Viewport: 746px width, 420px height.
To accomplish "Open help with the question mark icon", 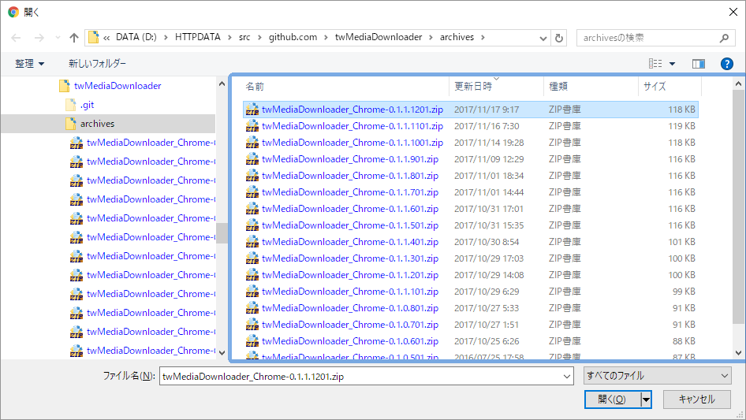I will click(x=727, y=63).
